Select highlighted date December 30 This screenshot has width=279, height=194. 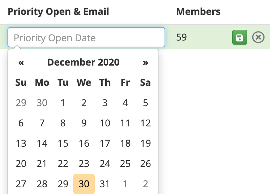[x=84, y=184]
